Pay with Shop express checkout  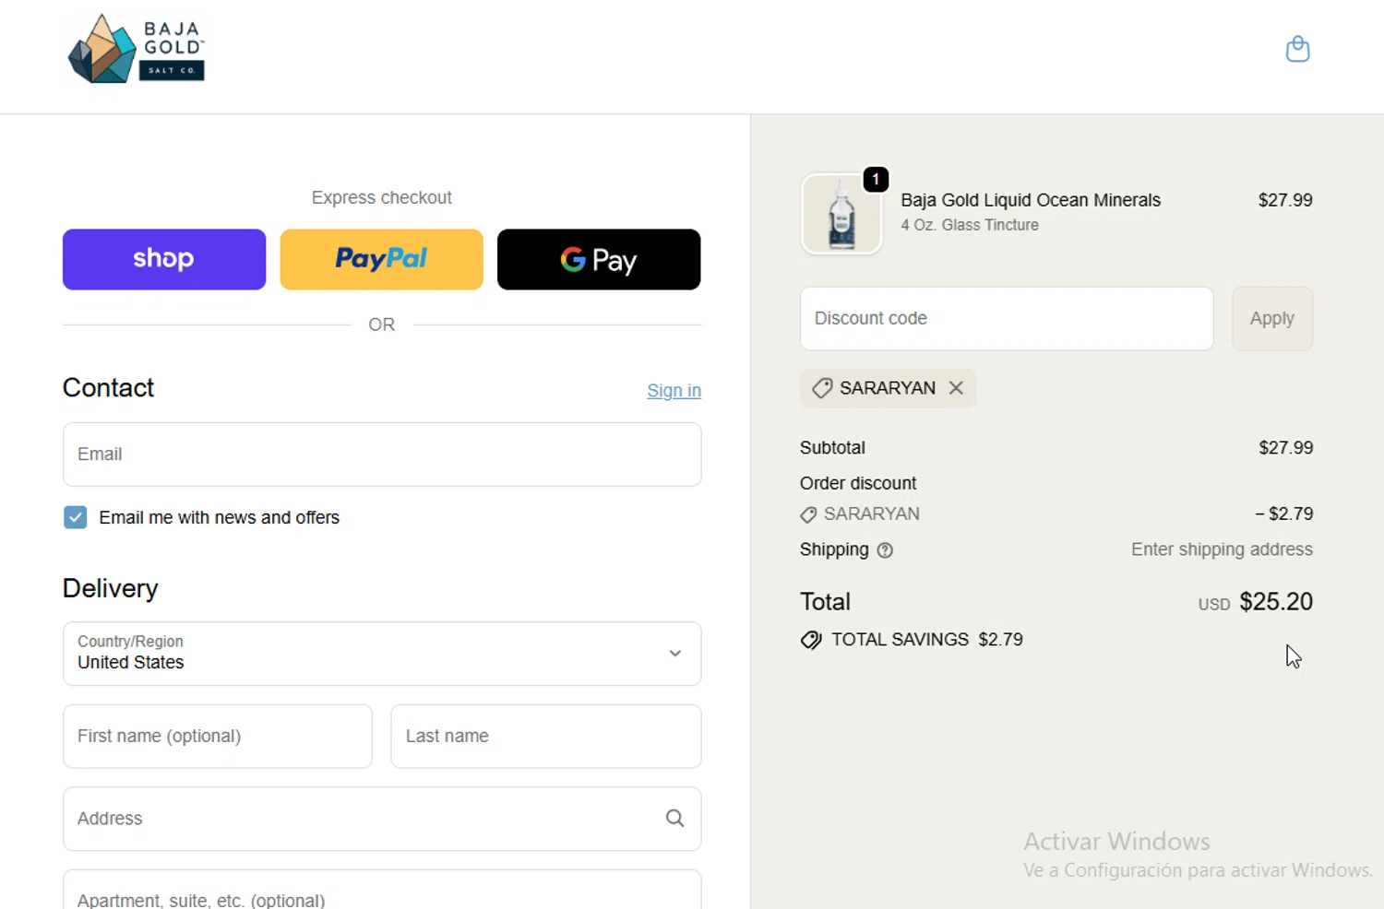pyautogui.click(x=164, y=259)
